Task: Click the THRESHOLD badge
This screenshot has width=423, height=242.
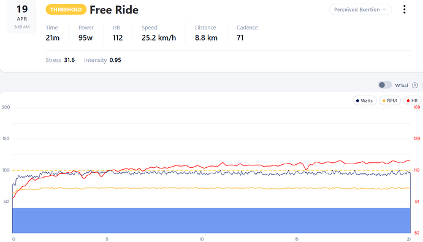Action: click(x=66, y=10)
